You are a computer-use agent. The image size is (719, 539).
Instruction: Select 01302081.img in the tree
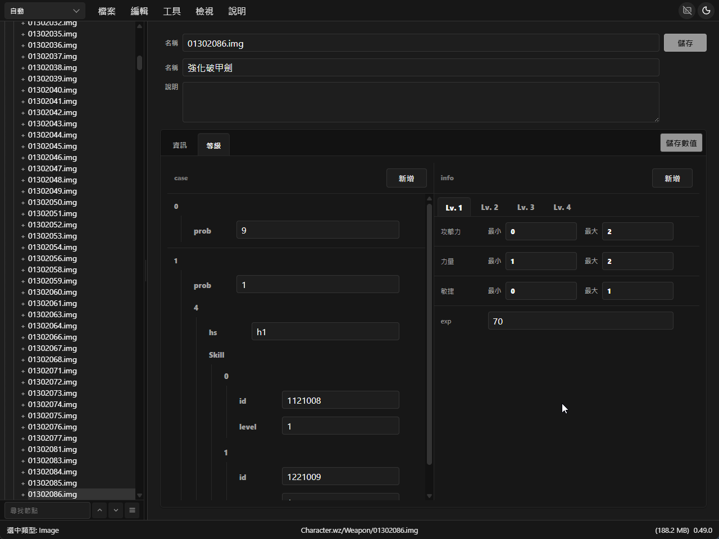click(x=52, y=449)
